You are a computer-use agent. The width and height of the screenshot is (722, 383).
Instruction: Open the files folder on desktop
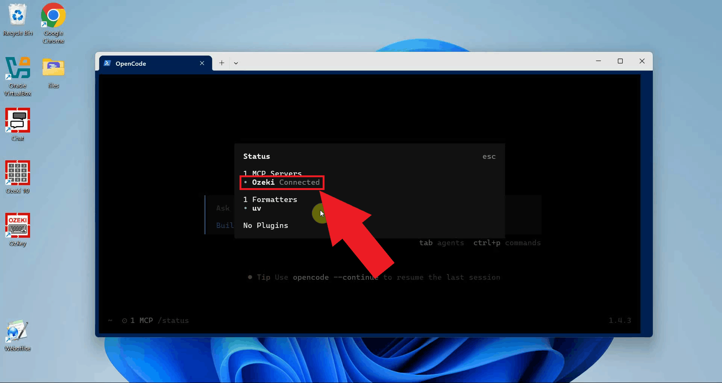53,72
